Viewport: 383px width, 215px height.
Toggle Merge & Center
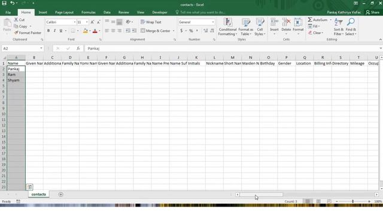[x=156, y=30]
